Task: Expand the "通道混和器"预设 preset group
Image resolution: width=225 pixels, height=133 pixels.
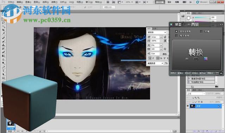Action: [x=189, y=79]
